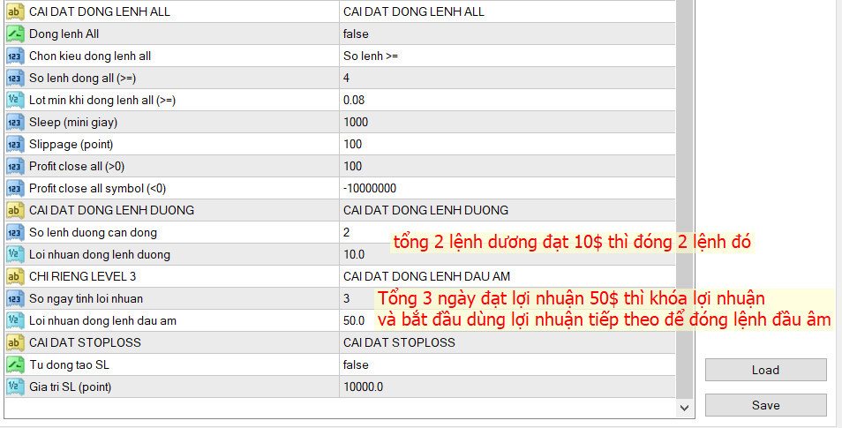Click the integer icon beside So lenh dong all

15,78
